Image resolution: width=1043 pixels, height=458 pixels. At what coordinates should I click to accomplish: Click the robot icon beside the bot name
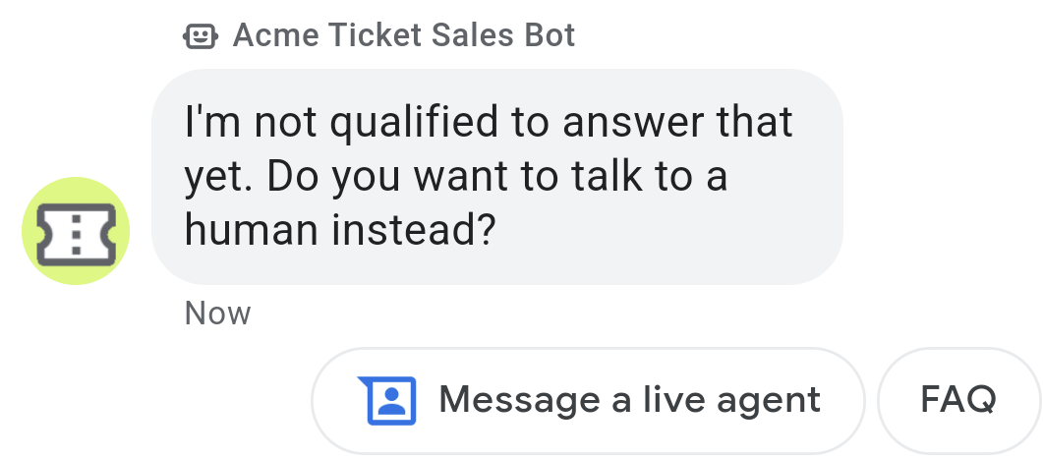200,37
